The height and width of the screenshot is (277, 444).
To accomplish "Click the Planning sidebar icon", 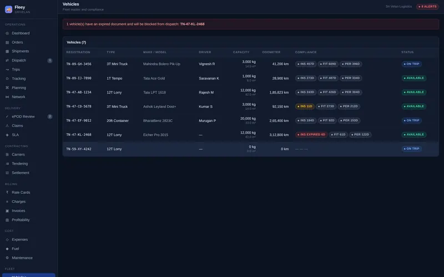I will click(7, 88).
